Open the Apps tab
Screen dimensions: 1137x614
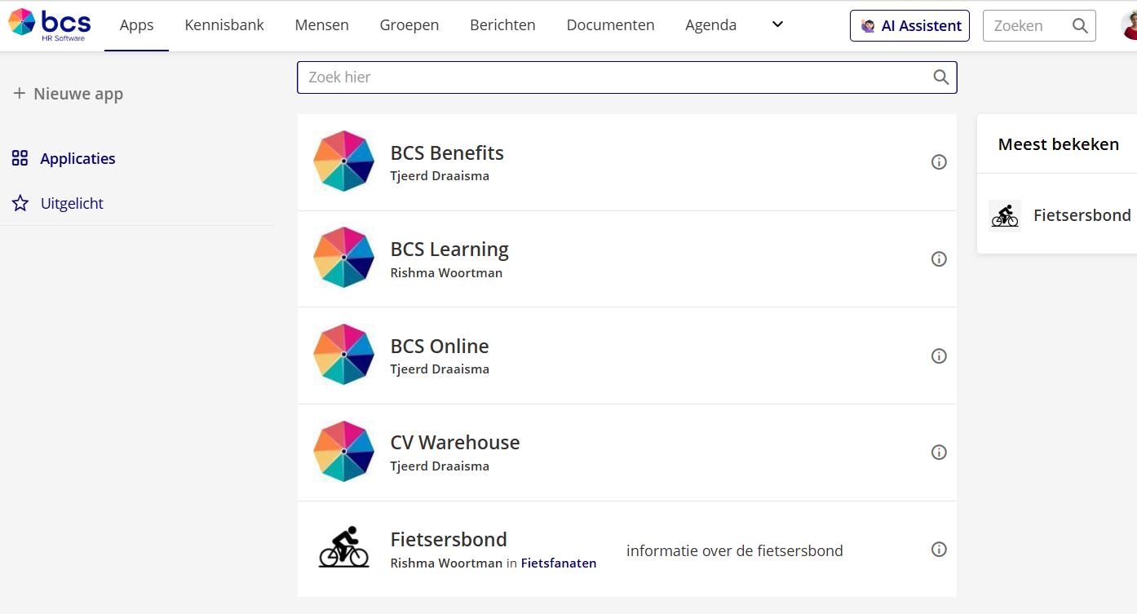pyautogui.click(x=137, y=25)
